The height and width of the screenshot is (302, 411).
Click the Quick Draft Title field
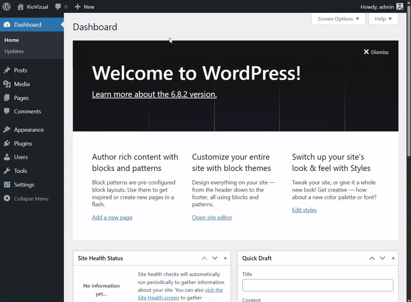point(317,285)
